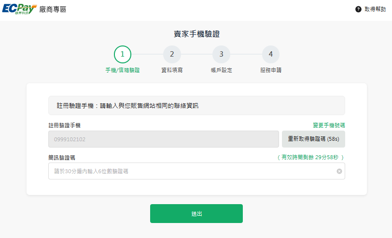Open the 取得幫助 help link
The width and height of the screenshot is (392, 238).
pyautogui.click(x=376, y=9)
